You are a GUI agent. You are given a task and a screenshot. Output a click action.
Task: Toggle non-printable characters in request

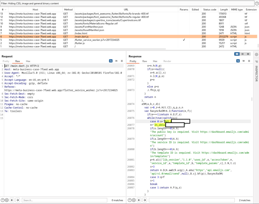pyautogui.click(x=116, y=61)
